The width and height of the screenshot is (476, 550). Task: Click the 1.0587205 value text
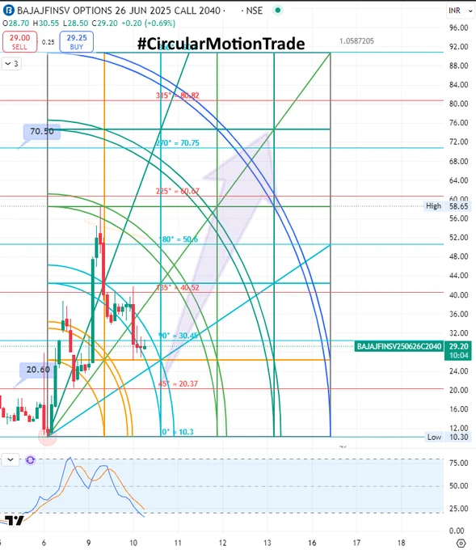click(x=356, y=41)
